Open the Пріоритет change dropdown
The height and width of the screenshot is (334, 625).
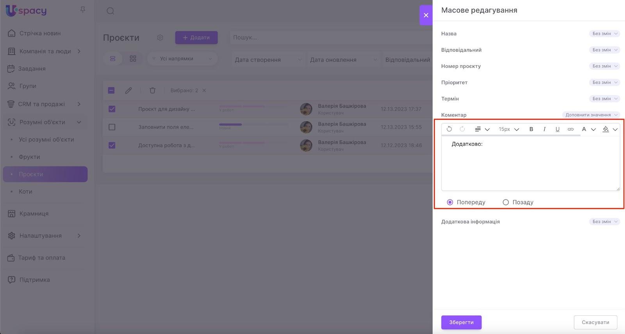[604, 82]
